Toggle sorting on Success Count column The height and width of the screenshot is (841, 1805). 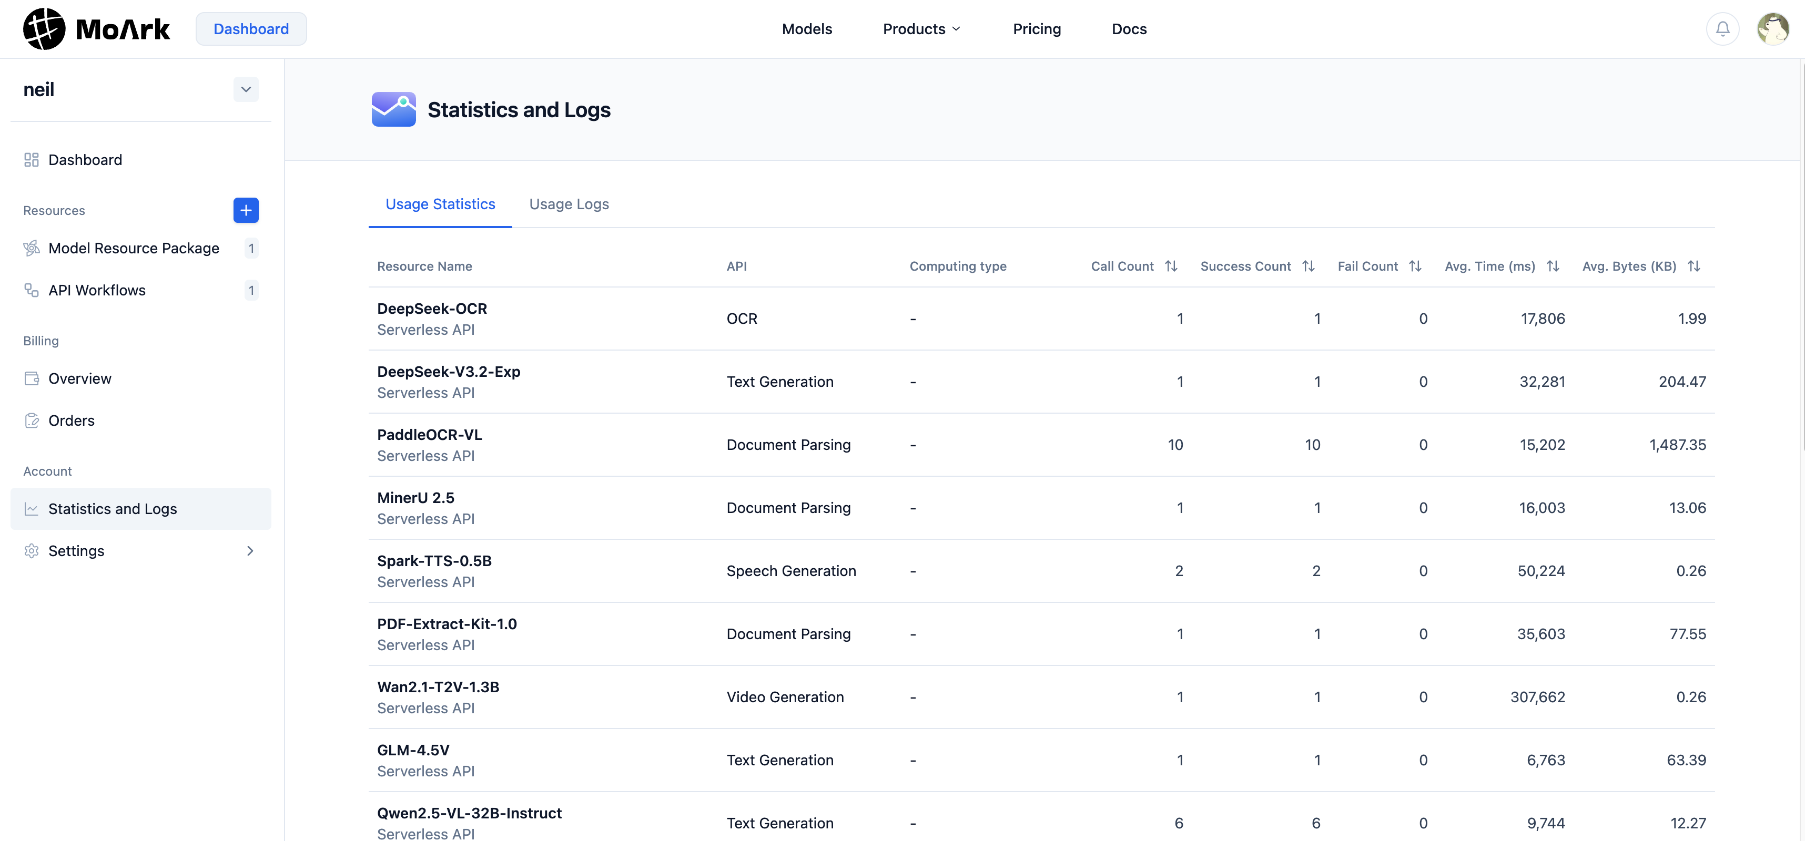1308,266
